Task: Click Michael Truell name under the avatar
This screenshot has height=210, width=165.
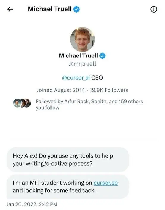Action: tap(78, 56)
